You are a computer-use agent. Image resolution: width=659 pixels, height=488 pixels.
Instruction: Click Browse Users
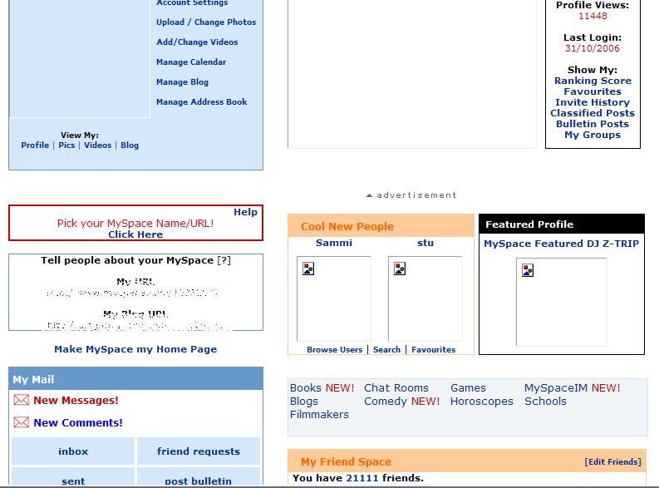click(x=335, y=350)
